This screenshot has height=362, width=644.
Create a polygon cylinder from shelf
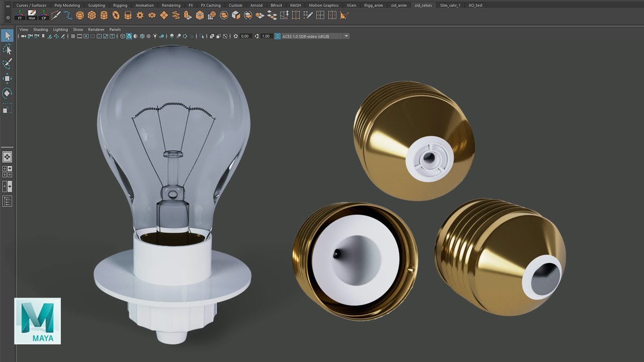[104, 15]
